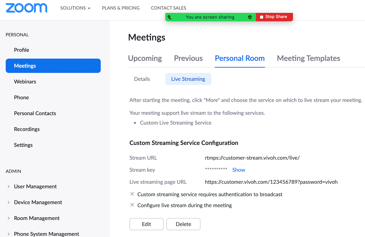Click the "Custom Live Streaming Service" bullet

(176, 123)
